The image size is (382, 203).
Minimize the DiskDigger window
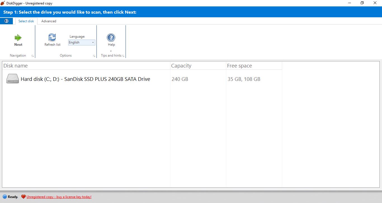point(350,3)
